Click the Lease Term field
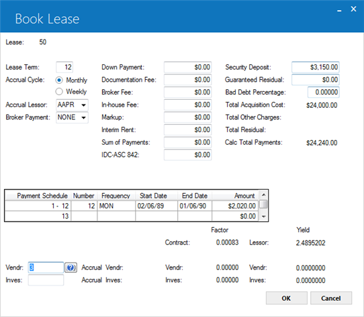Viewport: 364px width, 317px height. coord(64,67)
